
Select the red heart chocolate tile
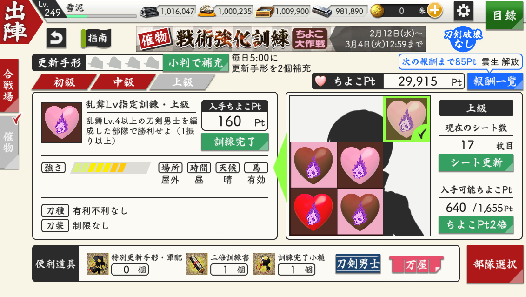[x=313, y=212]
